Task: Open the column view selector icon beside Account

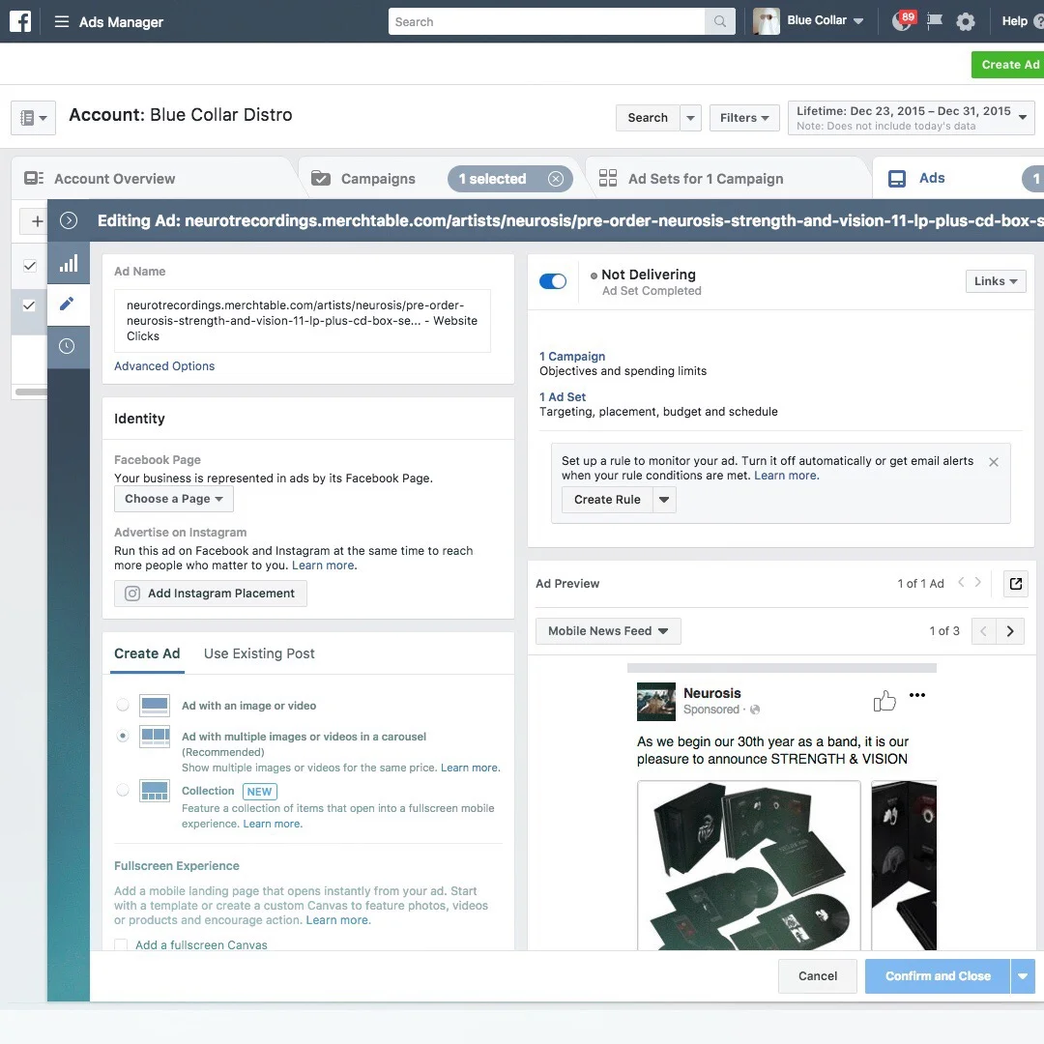Action: click(x=33, y=118)
